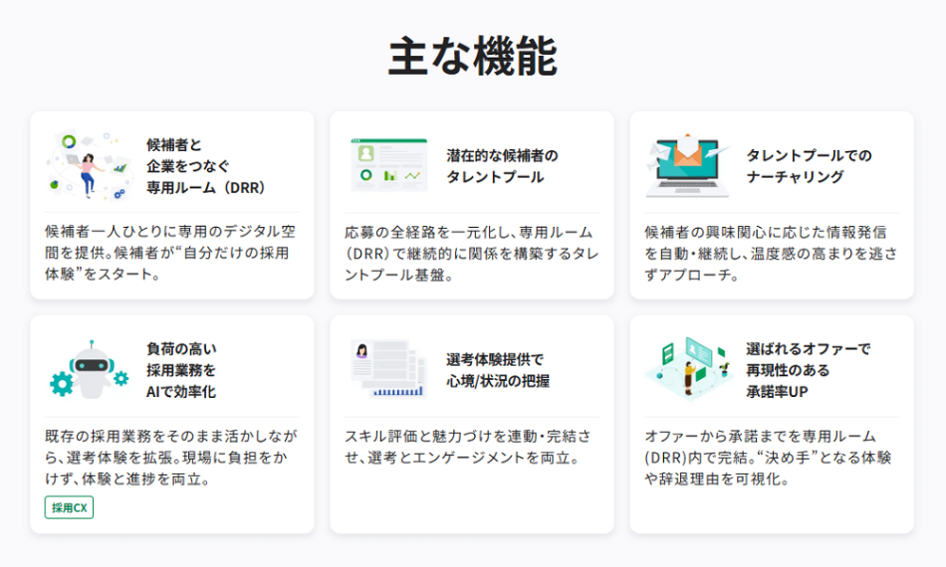Click the isometric offer screens illustration
This screenshot has width=946, height=567.
pos(688,366)
